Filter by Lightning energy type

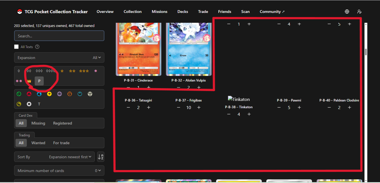49,94
